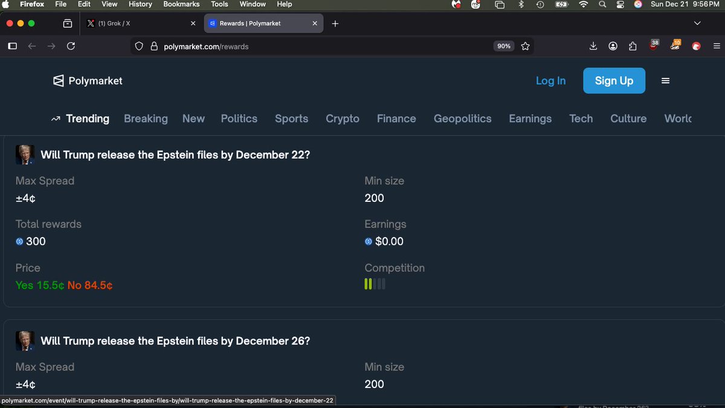This screenshot has width=725, height=408.
Task: Open the New category
Action: click(193, 118)
